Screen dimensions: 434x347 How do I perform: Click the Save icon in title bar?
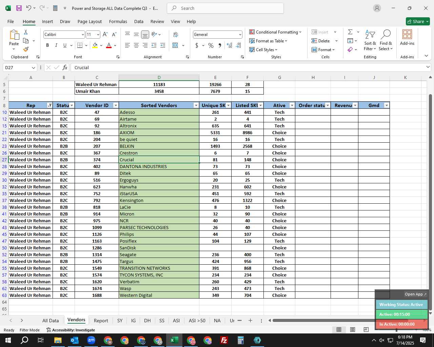point(19,8)
